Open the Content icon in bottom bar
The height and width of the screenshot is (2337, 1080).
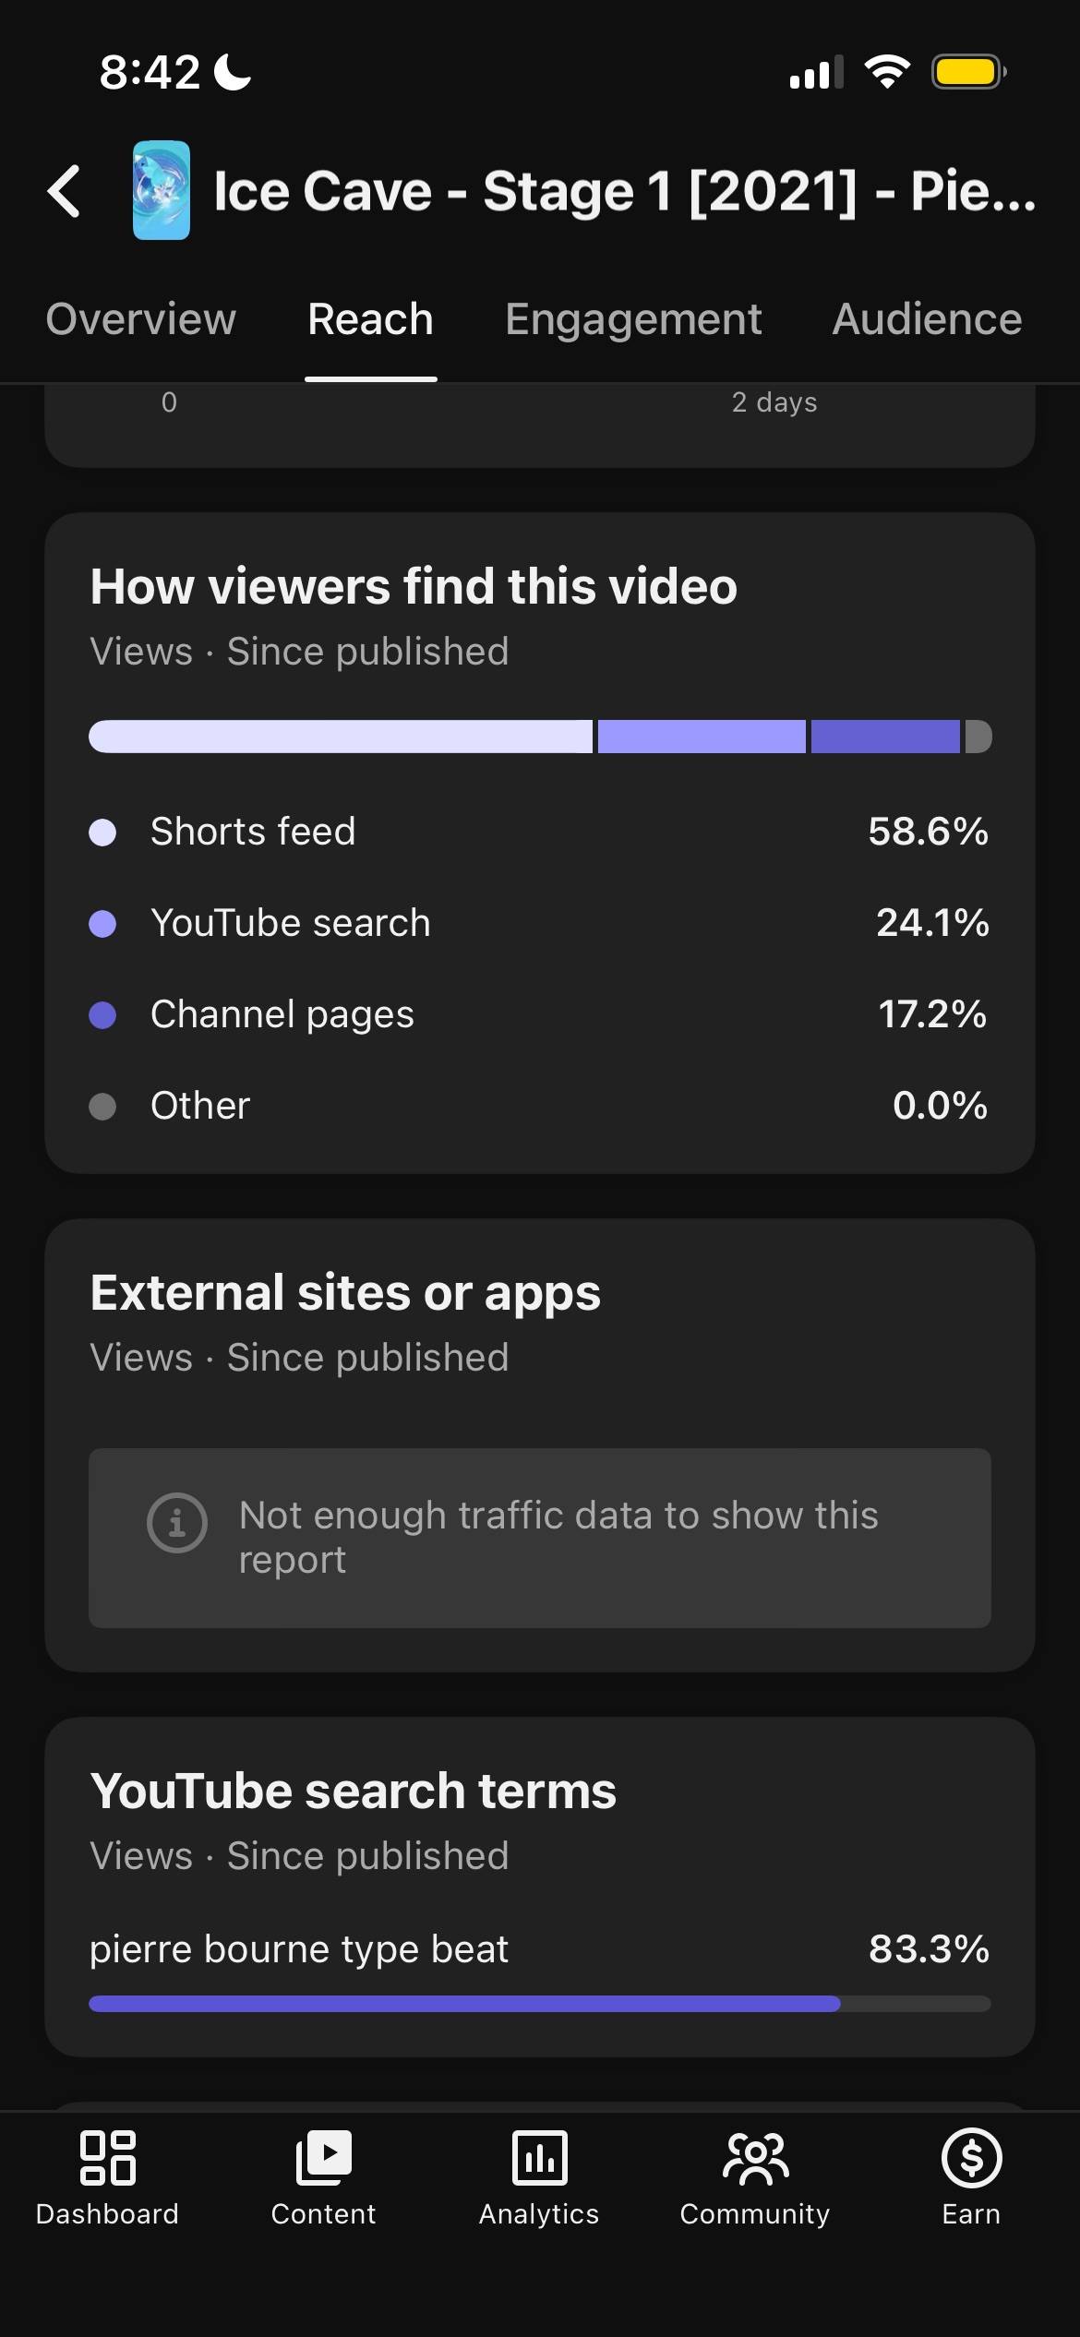[x=323, y=2158]
